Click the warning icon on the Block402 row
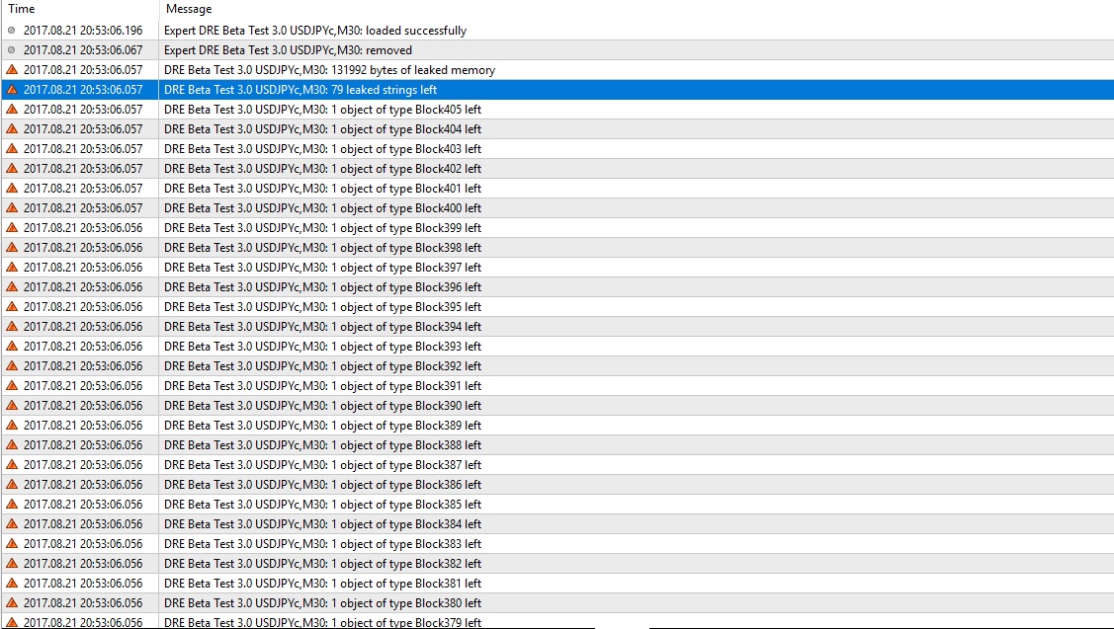This screenshot has width=1114, height=629. (12, 168)
